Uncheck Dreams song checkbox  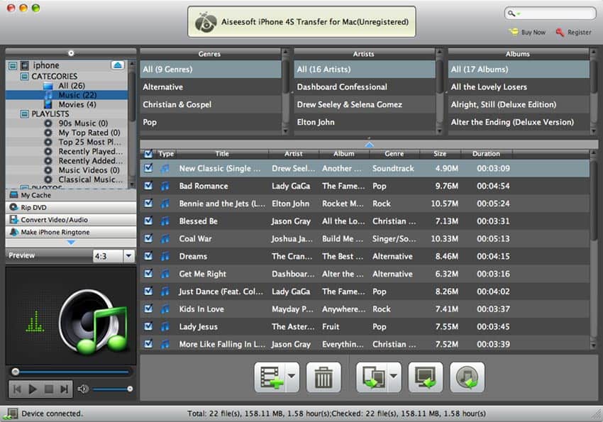(x=148, y=255)
